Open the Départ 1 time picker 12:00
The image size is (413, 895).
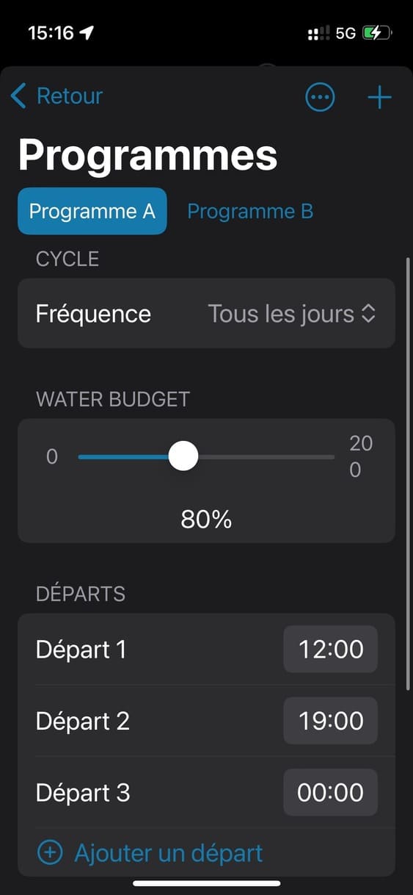click(331, 650)
